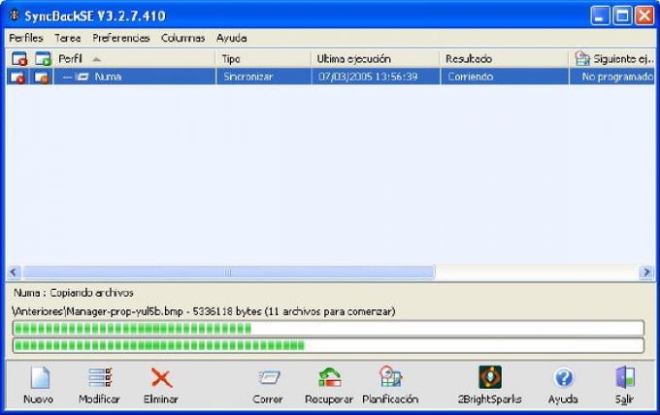Sort by Ultima ejecución column header
Screen dimensions: 660x415
pos(376,59)
